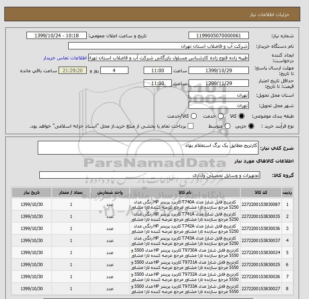Click the T740A cartridge item name

click(x=185, y=205)
